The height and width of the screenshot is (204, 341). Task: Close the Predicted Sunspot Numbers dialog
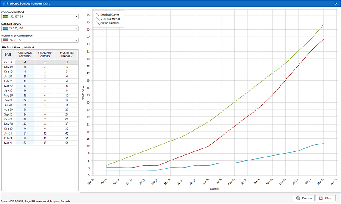point(325,198)
